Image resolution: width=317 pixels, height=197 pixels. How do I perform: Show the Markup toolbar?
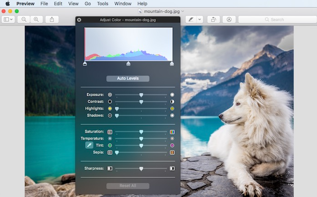pos(229,19)
